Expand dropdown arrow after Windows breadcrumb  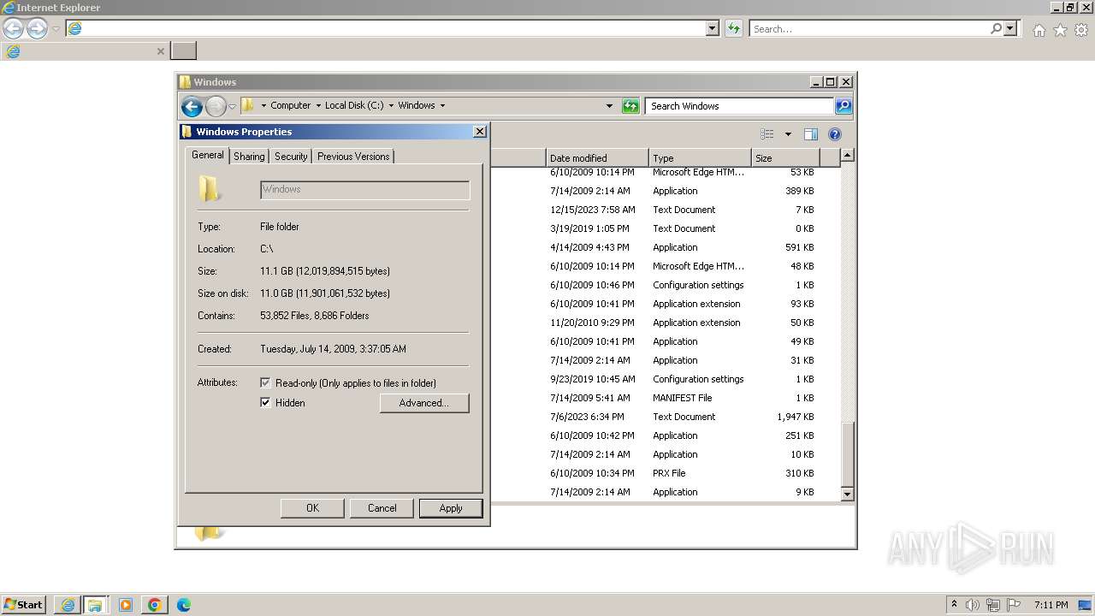point(442,106)
